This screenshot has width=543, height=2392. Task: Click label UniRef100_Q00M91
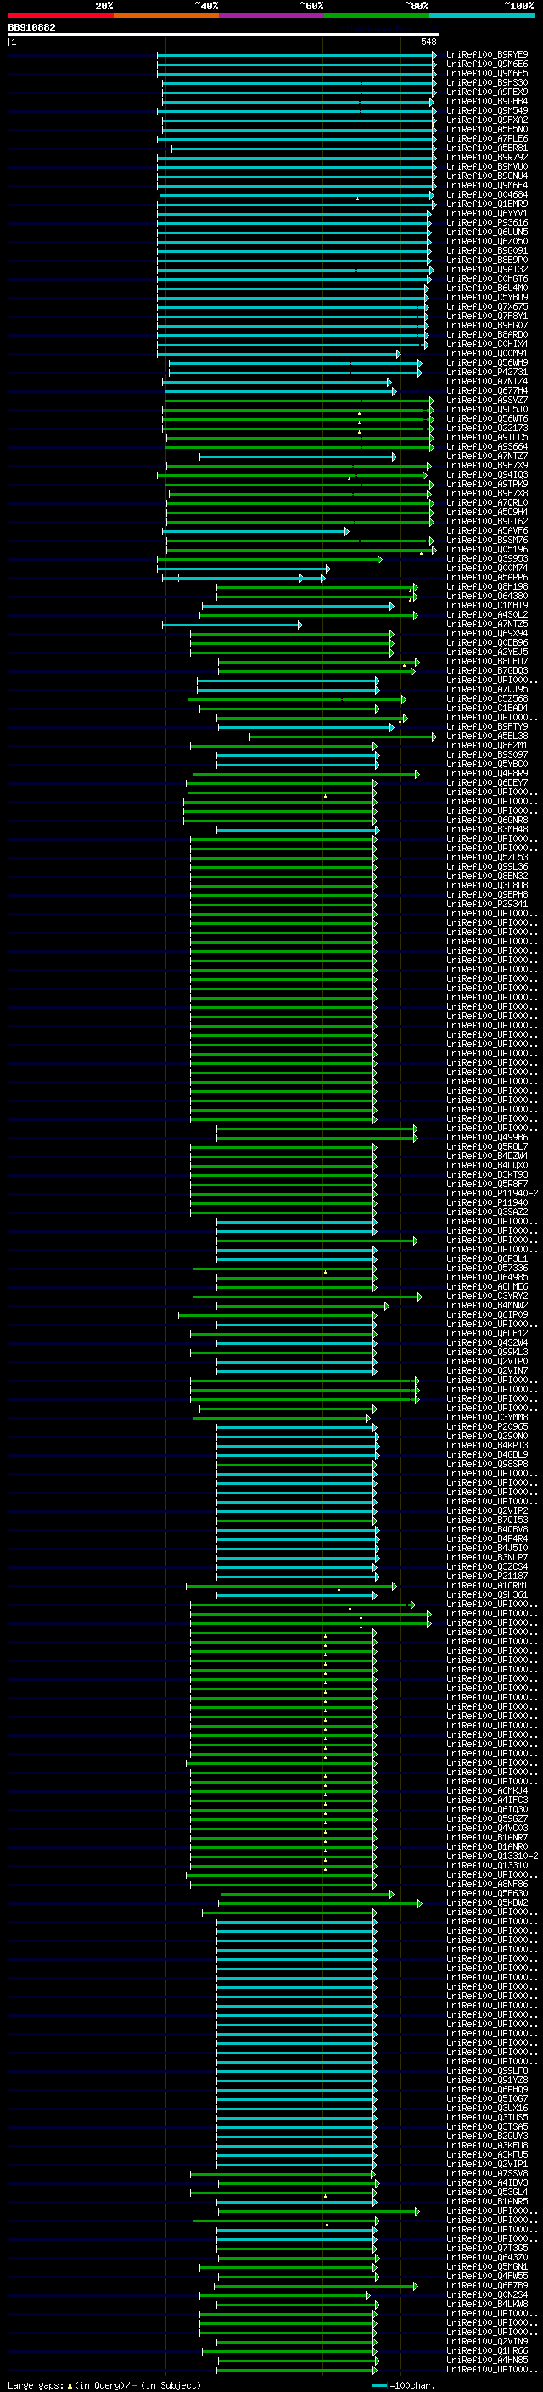click(x=487, y=354)
